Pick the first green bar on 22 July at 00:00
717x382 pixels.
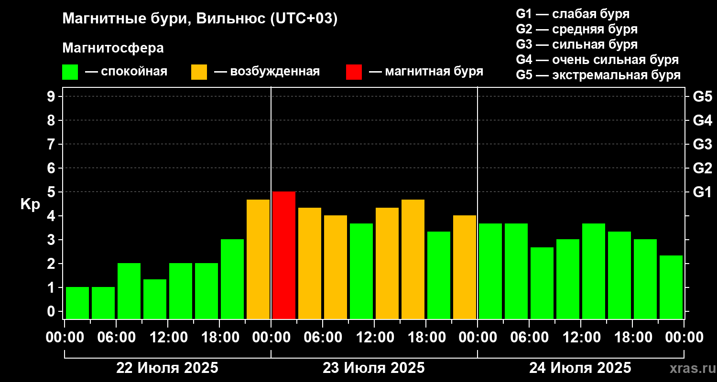tap(77, 303)
